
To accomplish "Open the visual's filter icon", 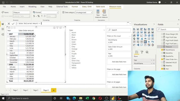I will [57, 28].
